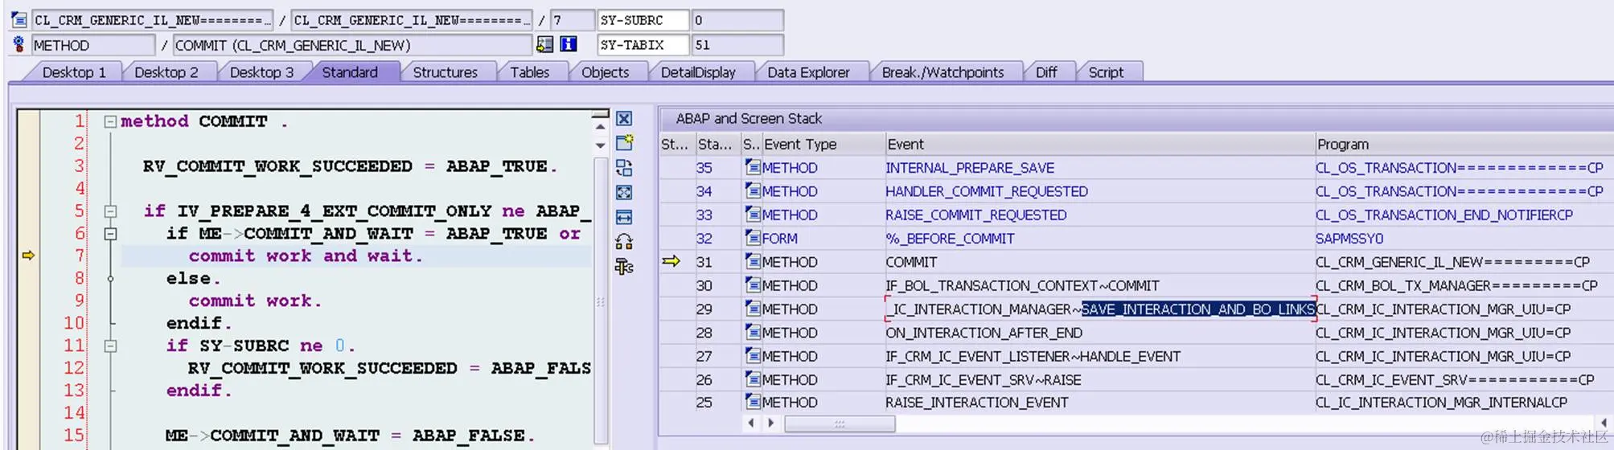Click the blue information icon
This screenshot has height=450, width=1614.
(569, 45)
